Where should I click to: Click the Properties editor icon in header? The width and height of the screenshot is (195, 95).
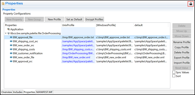coord(3,4)
